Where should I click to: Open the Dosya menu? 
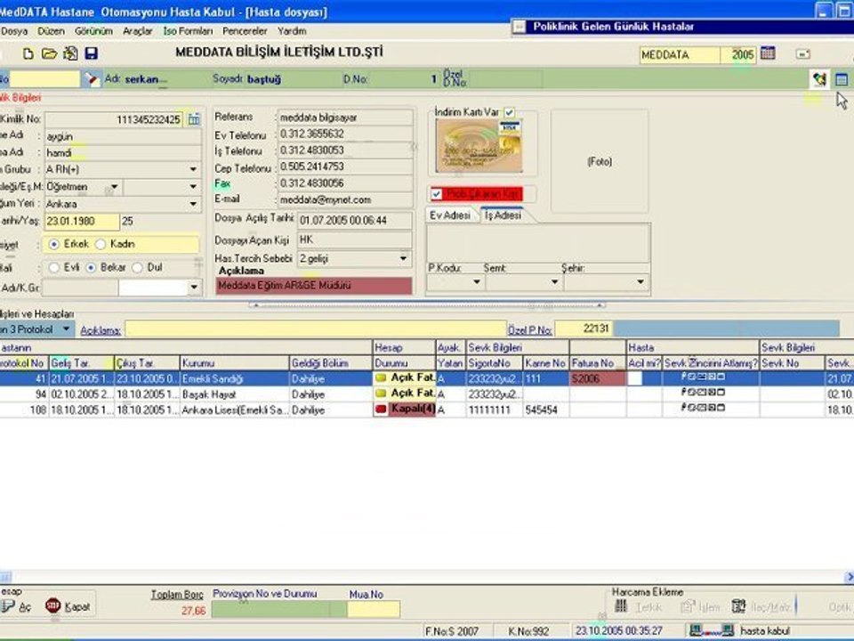(x=14, y=31)
